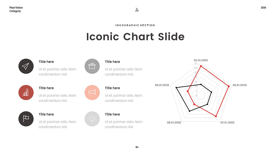The image size is (274, 154).
Task: Click the flag icon circle
Action: coord(26,119)
